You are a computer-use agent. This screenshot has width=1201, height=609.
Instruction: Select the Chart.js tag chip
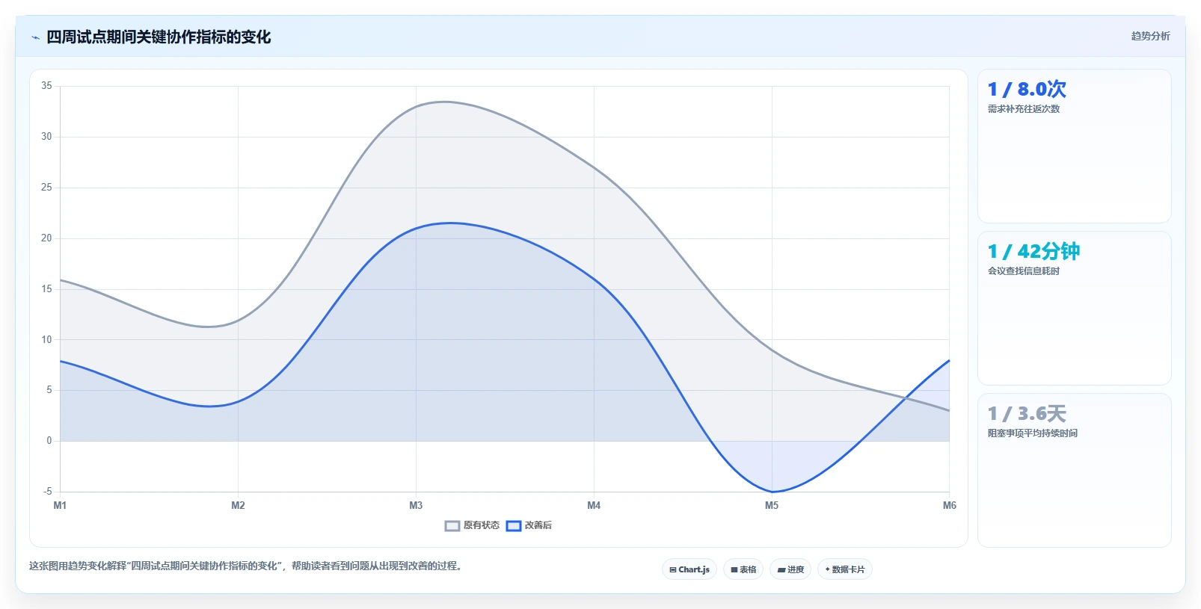(689, 569)
